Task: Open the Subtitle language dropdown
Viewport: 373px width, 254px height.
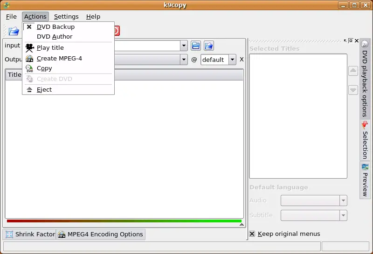Action: click(x=343, y=215)
